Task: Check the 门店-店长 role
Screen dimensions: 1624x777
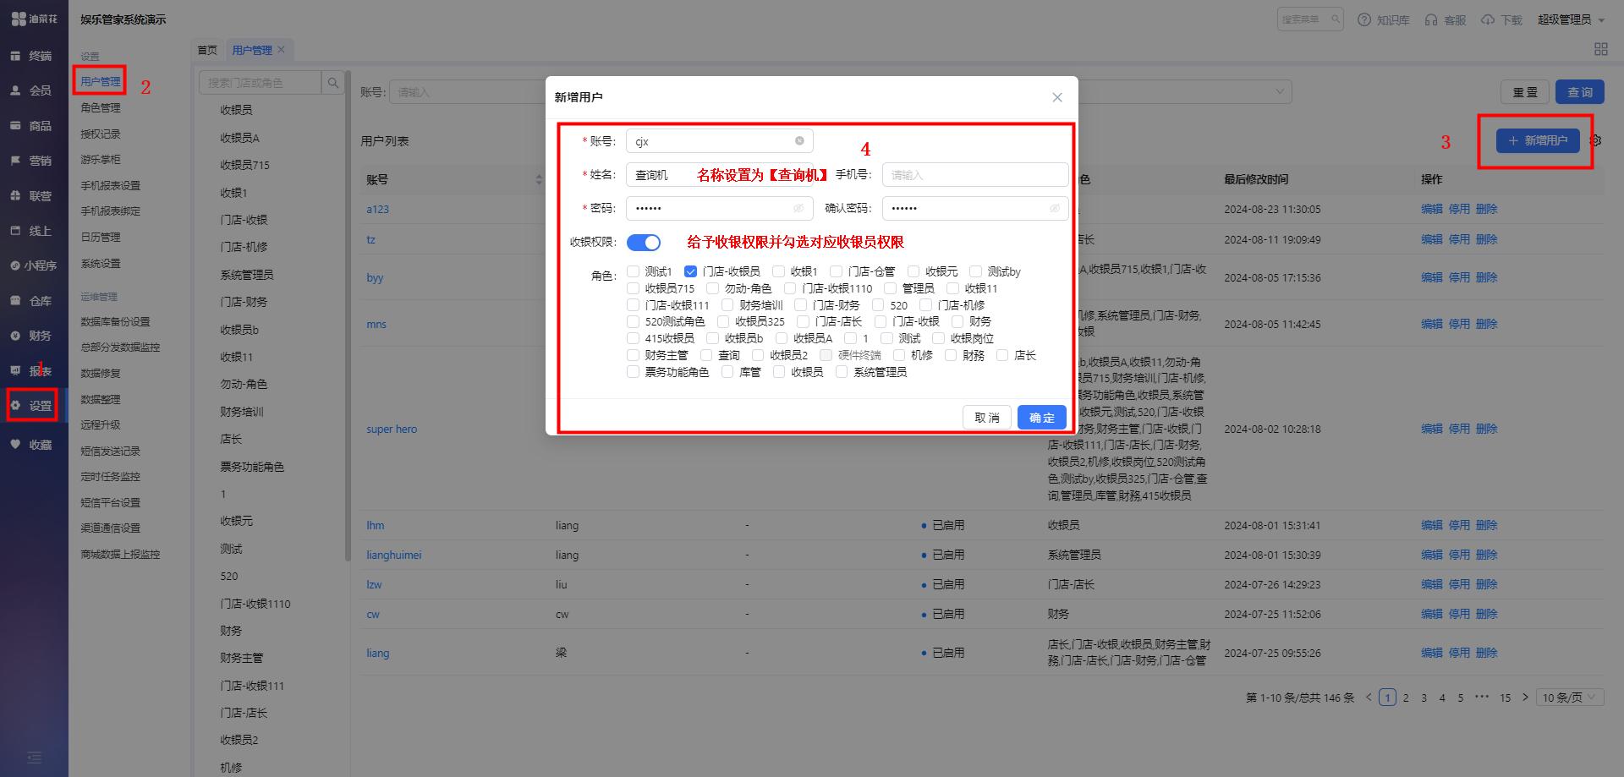Action: [803, 321]
